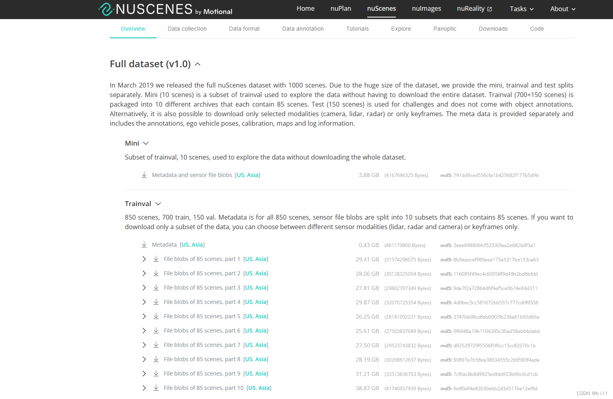Viewport: 613px width, 399px height.
Task: Download file blobs part 4 icon
Action: click(x=156, y=302)
